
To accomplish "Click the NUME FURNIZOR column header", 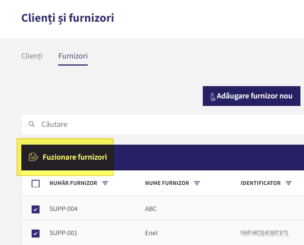I will (167, 183).
